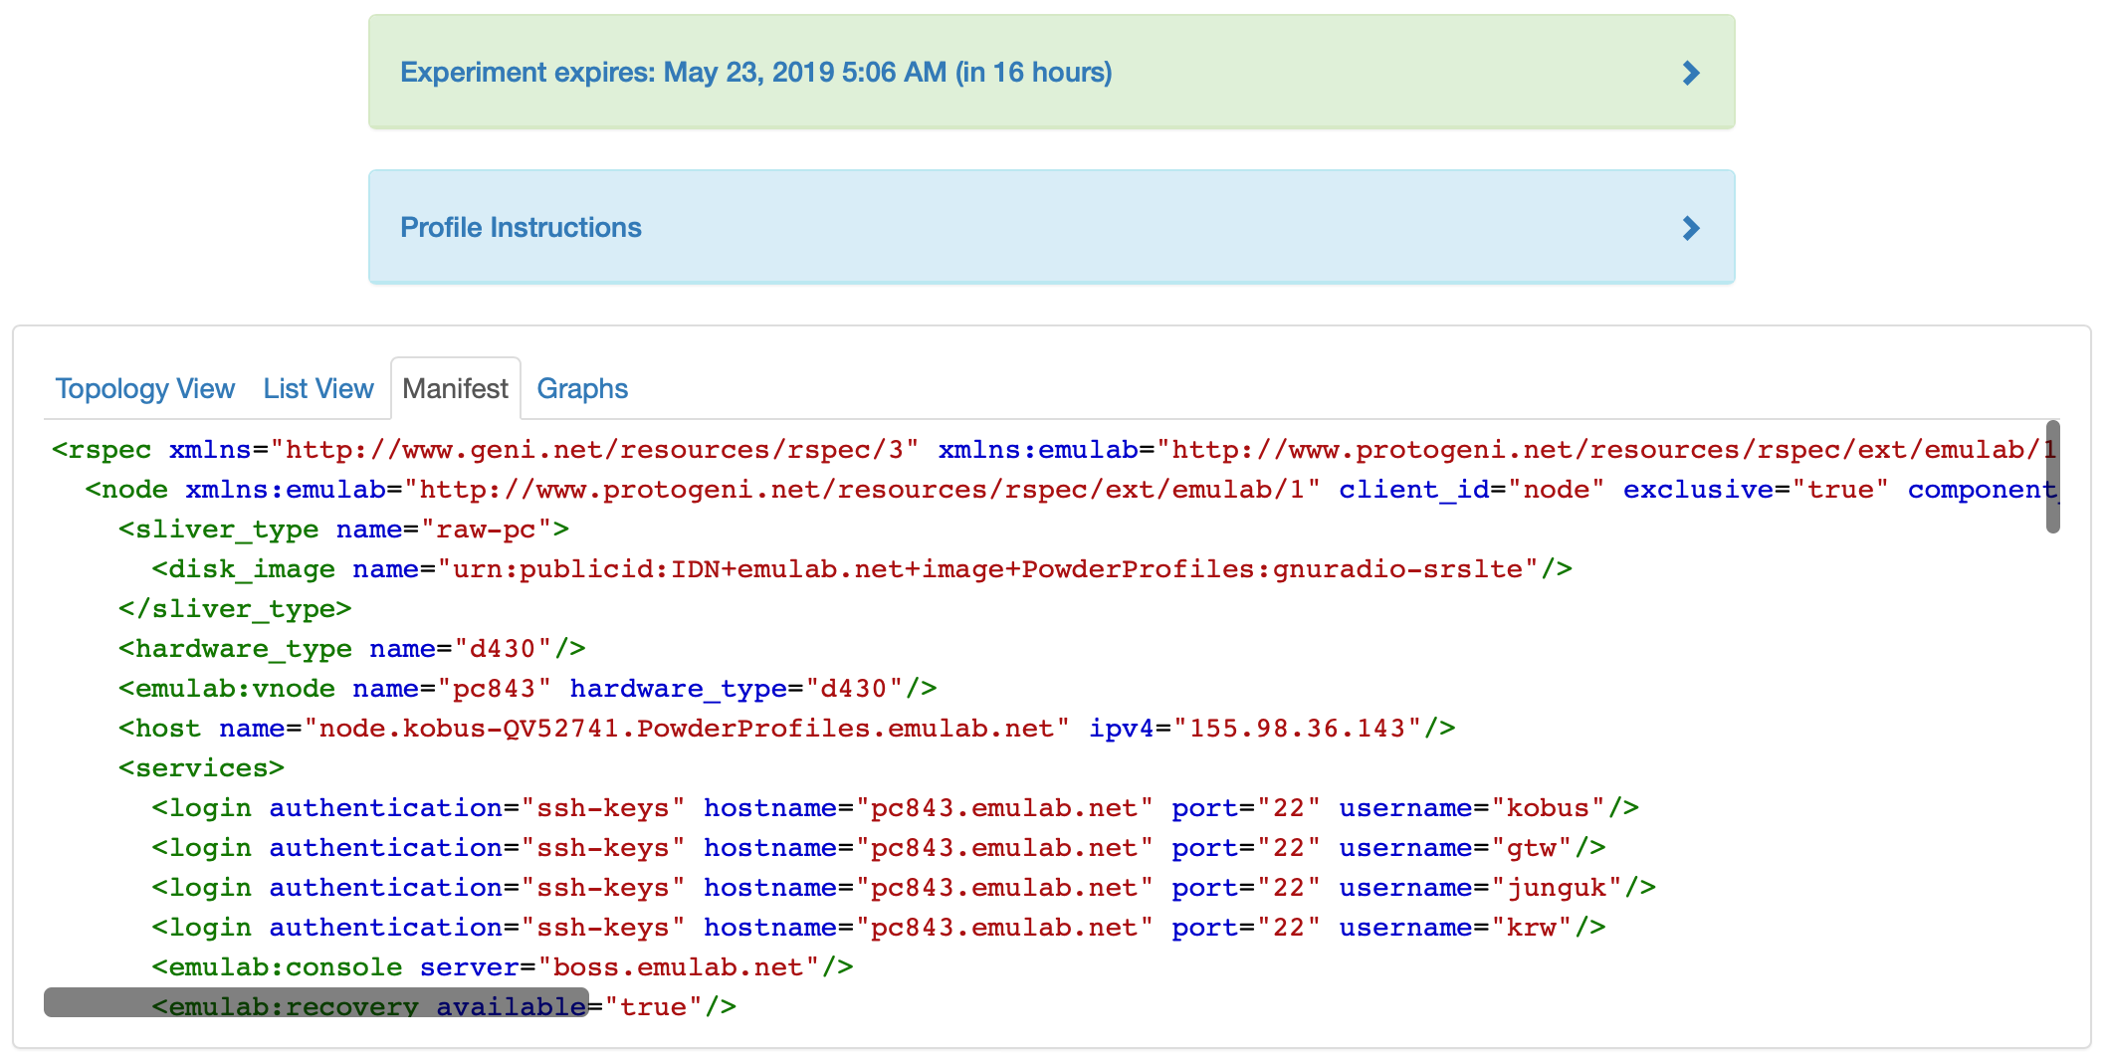Switch to the List View tab
2106x1063 pixels.
(317, 389)
